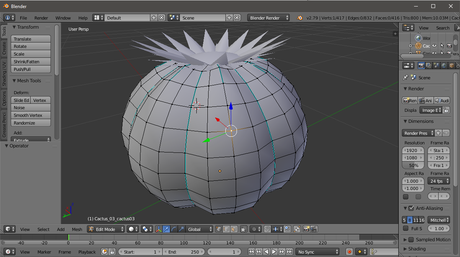Image resolution: width=460 pixels, height=257 pixels.
Task: Open the pivot point dropdown
Action: coord(147,229)
